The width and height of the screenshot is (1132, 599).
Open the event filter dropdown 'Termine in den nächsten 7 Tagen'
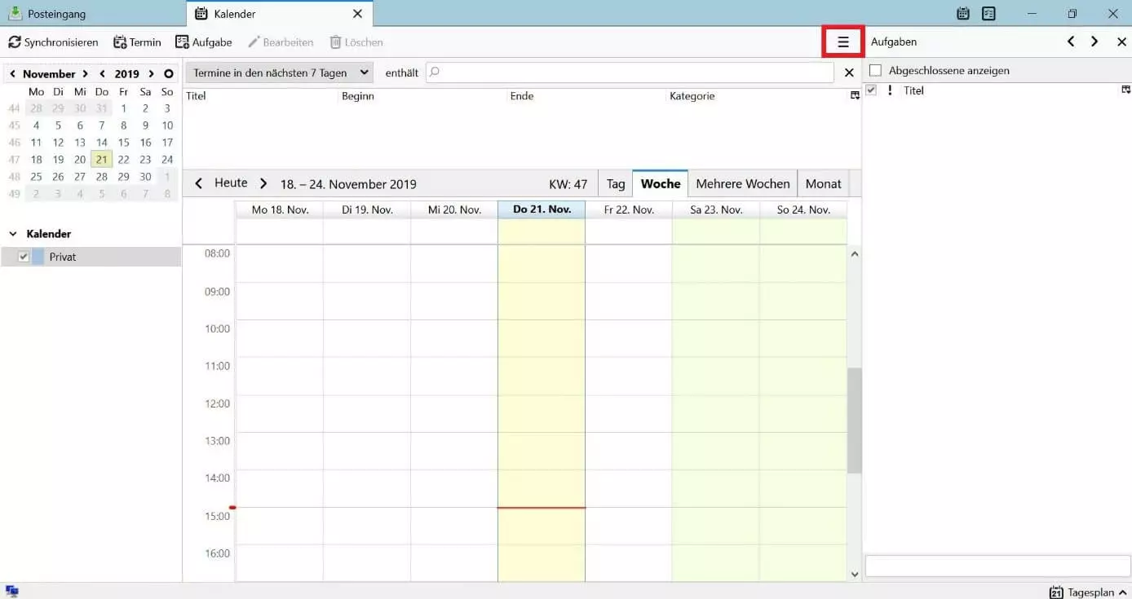tap(279, 73)
